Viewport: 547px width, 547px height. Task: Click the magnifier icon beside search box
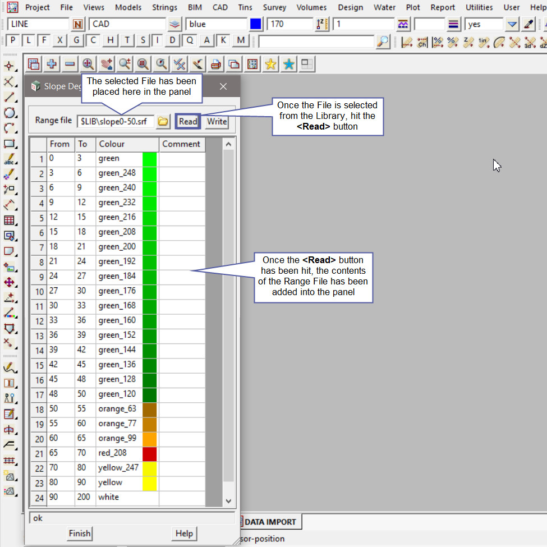coord(383,42)
